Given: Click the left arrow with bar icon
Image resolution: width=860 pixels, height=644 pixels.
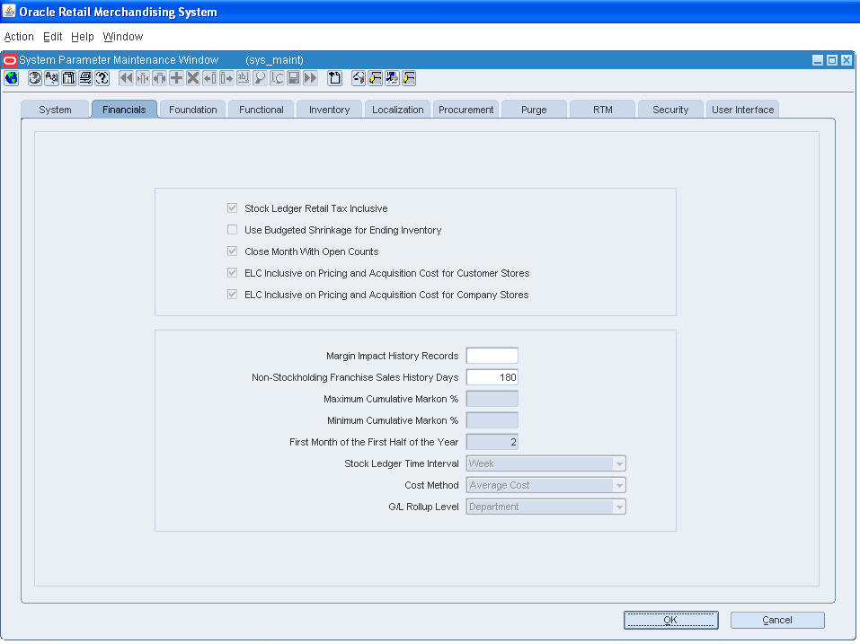Looking at the screenshot, I should (x=209, y=78).
